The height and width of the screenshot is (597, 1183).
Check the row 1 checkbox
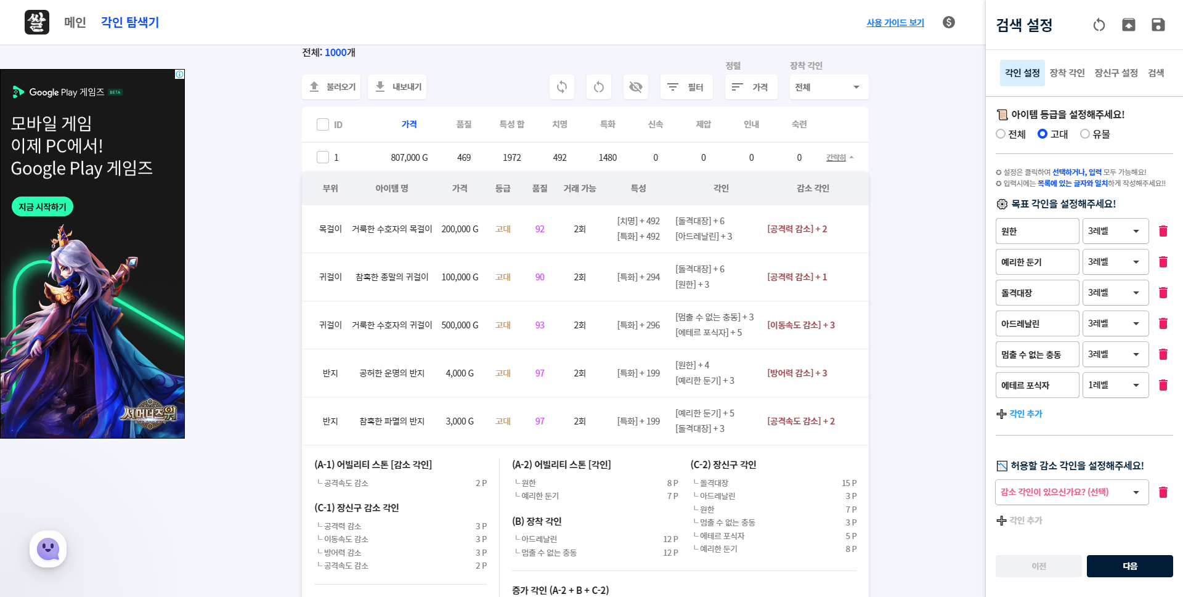click(x=323, y=157)
